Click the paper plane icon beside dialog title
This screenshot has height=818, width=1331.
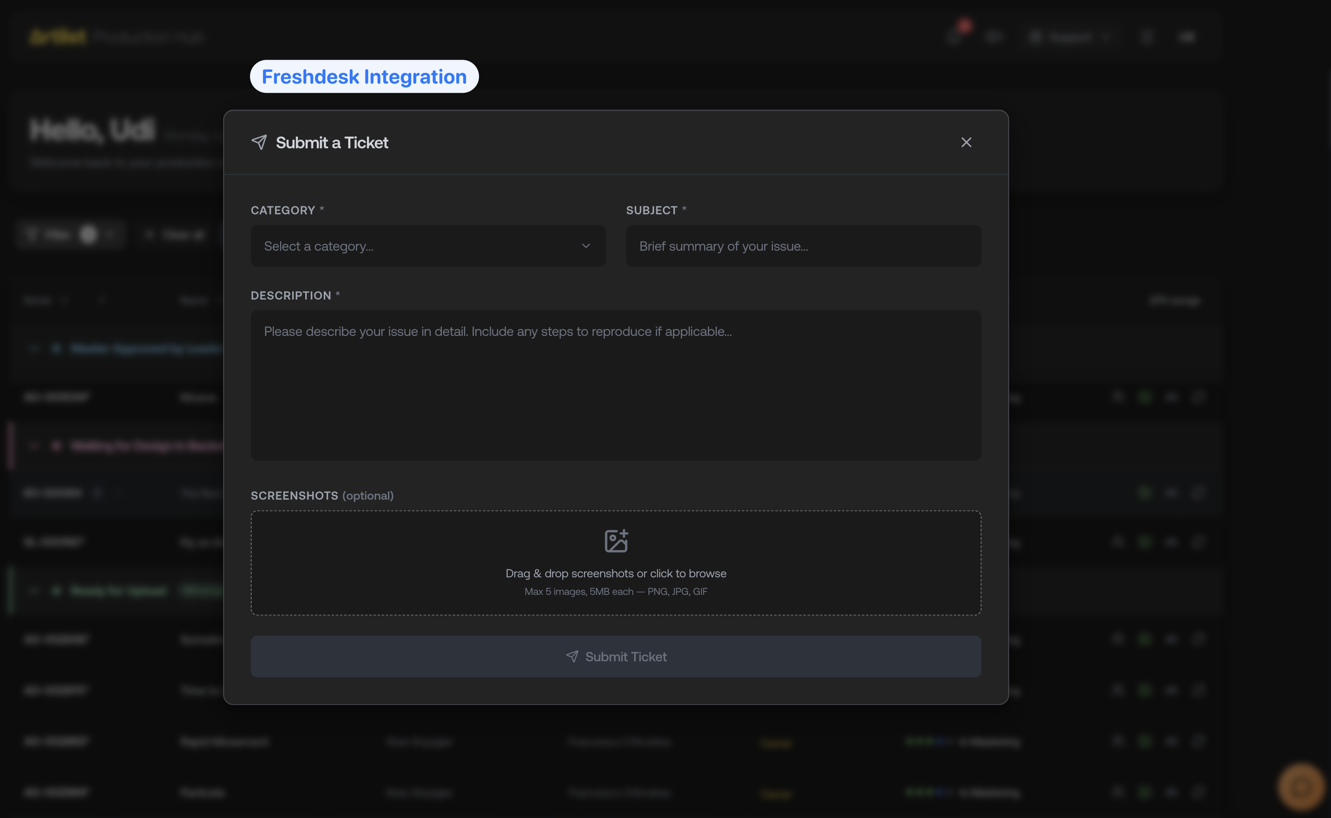point(259,142)
